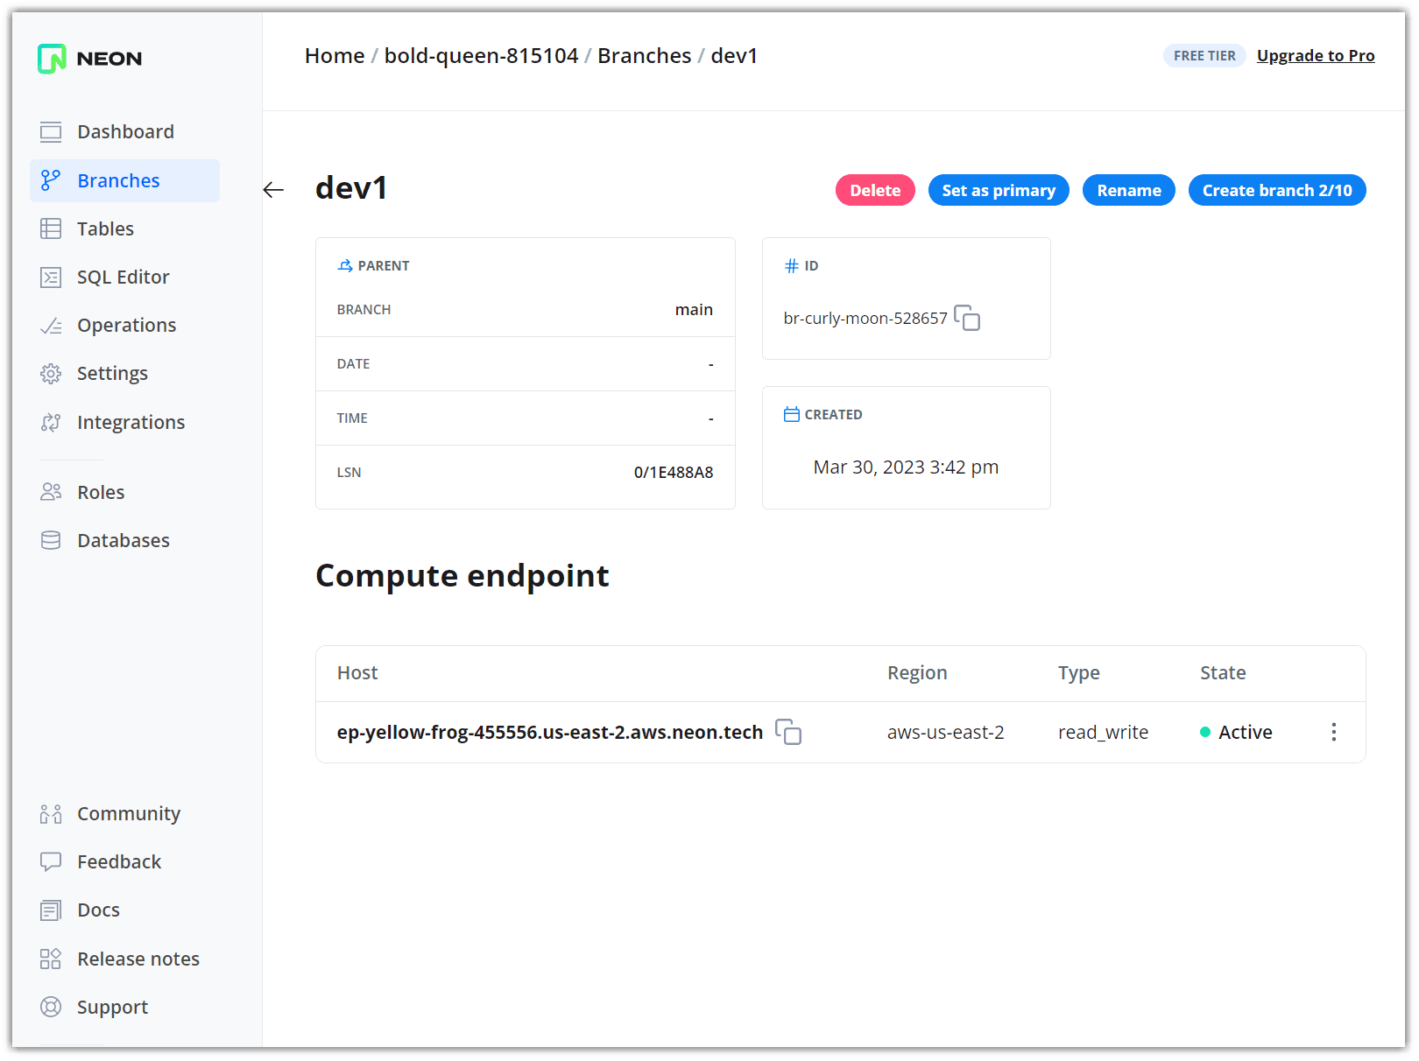Select Branches in the sidebar
Image resolution: width=1419 pixels, height=1061 pixels.
point(124,180)
